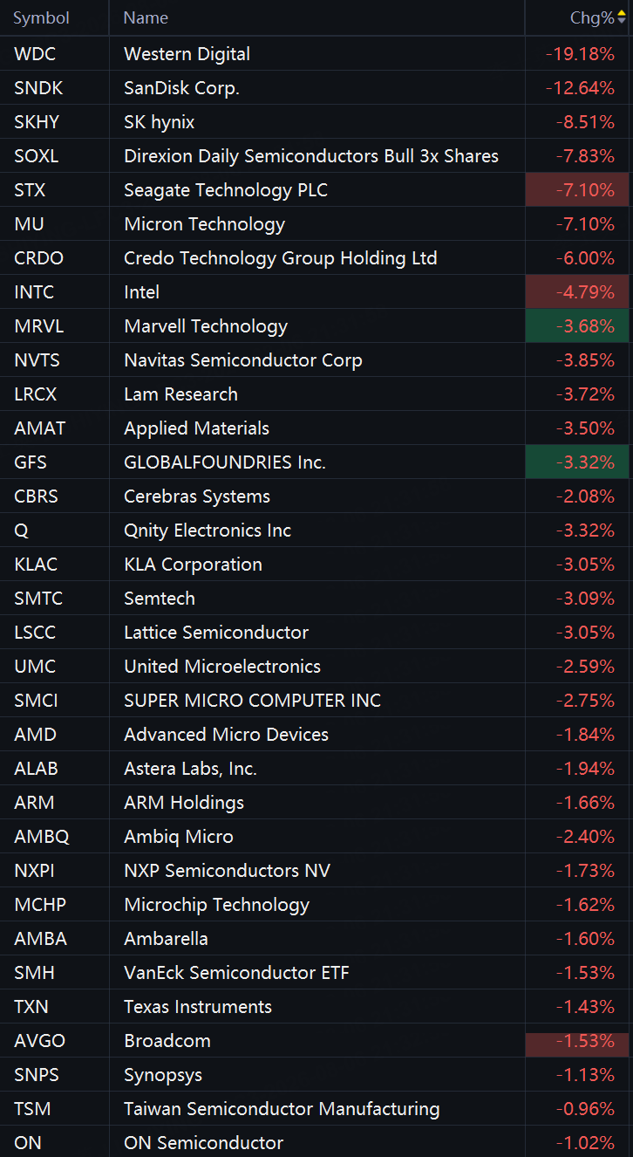Select Cerebras Systems in the watchlist
This screenshot has width=633, height=1157.
(316, 496)
